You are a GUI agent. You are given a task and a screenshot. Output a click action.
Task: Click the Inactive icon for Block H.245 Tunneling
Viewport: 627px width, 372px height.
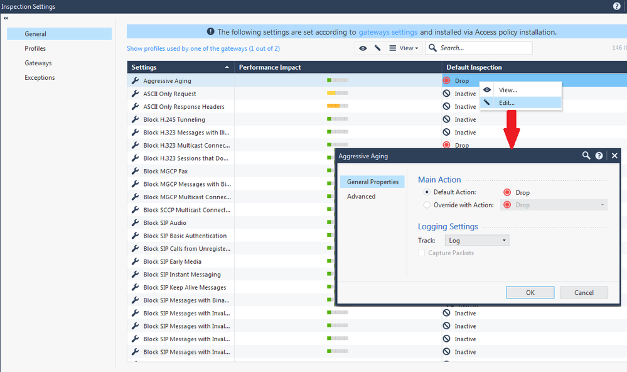click(447, 119)
